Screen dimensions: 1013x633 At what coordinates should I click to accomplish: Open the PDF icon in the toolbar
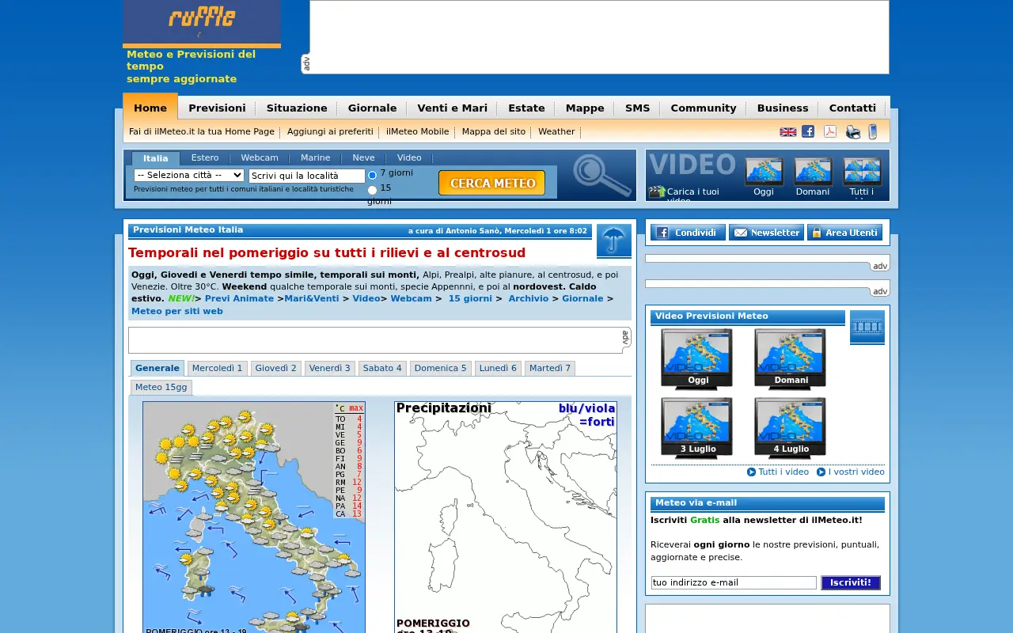tap(830, 131)
